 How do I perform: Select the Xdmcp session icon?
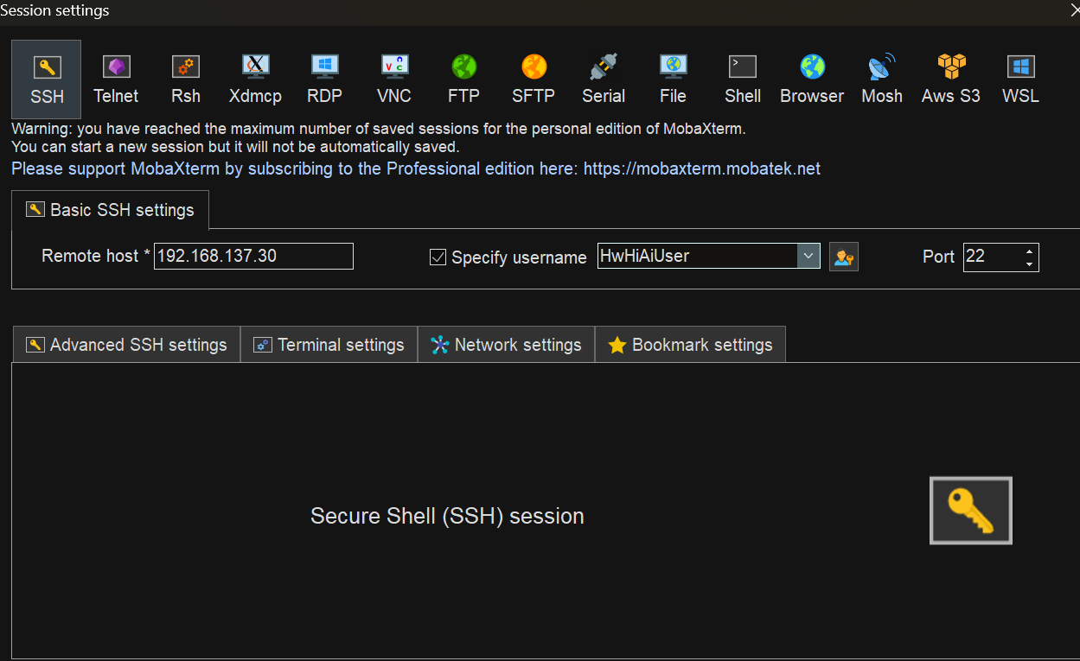255,79
